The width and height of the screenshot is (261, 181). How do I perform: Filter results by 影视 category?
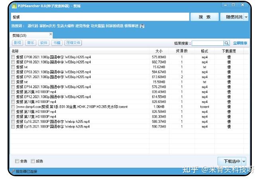(x=18, y=43)
